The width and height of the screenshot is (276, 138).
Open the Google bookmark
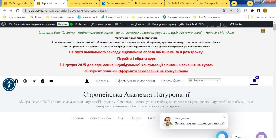coord(37,17)
